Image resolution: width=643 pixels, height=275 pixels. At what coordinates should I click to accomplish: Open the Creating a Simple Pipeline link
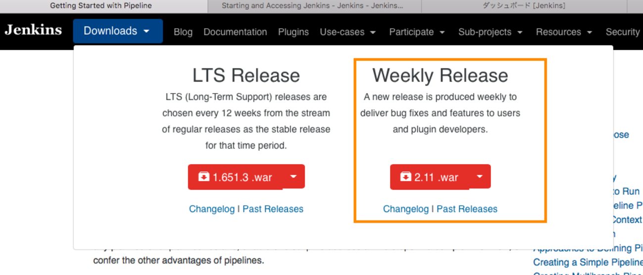click(588, 262)
